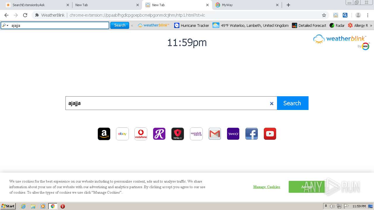
Task: Open the Sarah Raven shortcut icon
Action: point(196,134)
